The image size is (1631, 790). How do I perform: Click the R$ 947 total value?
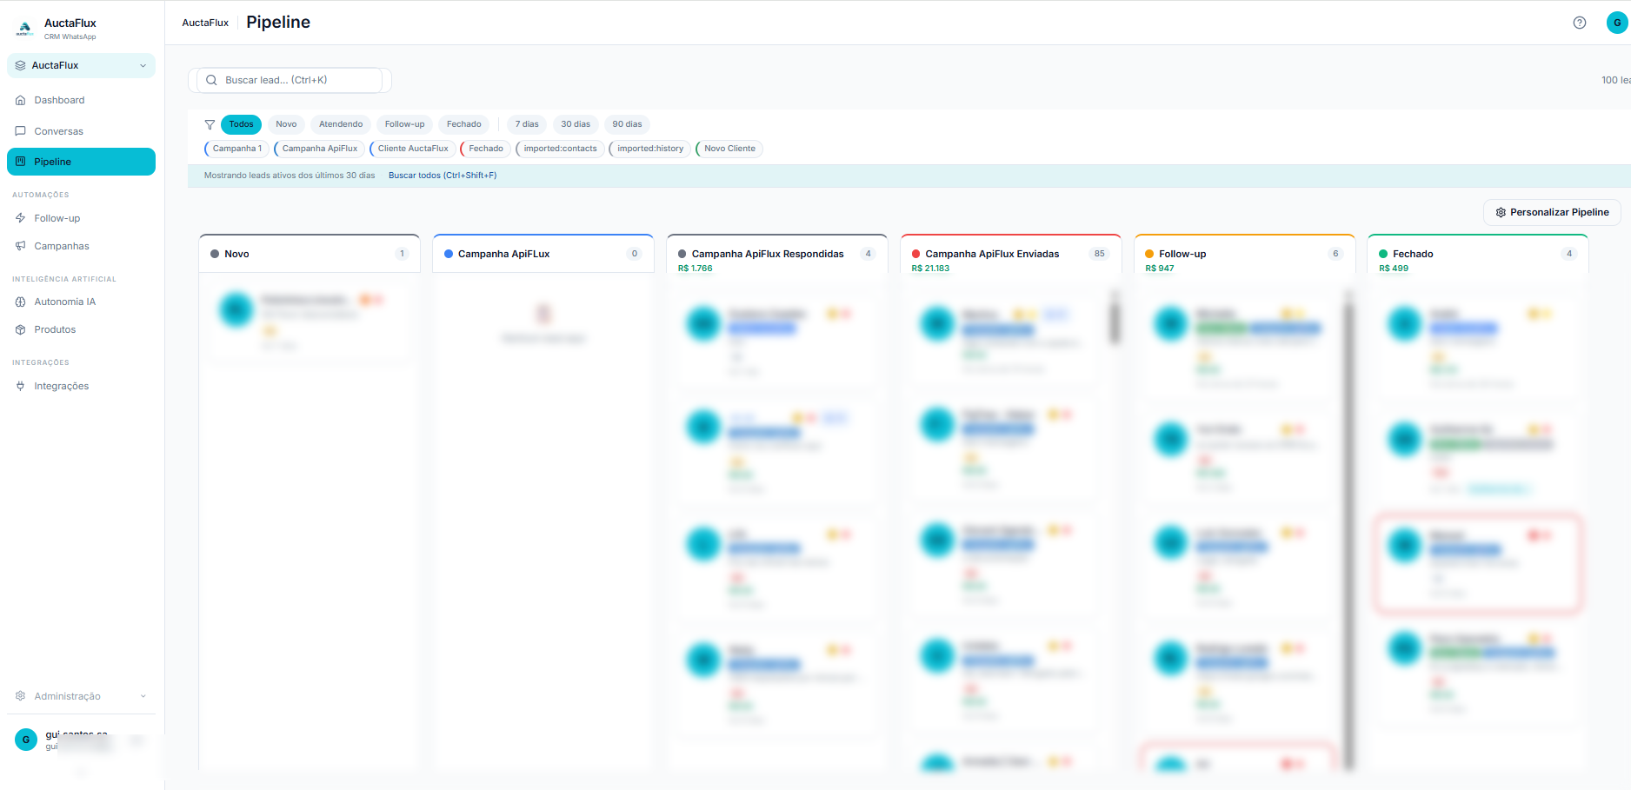pyautogui.click(x=1160, y=269)
